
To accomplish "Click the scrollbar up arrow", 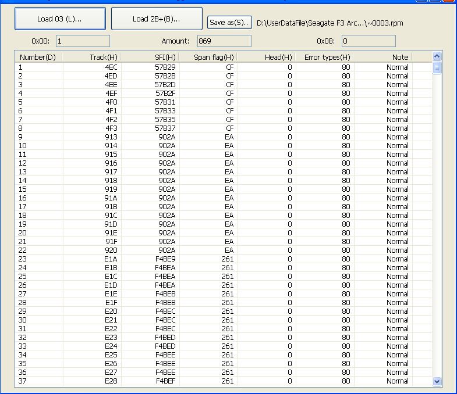I will point(437,56).
